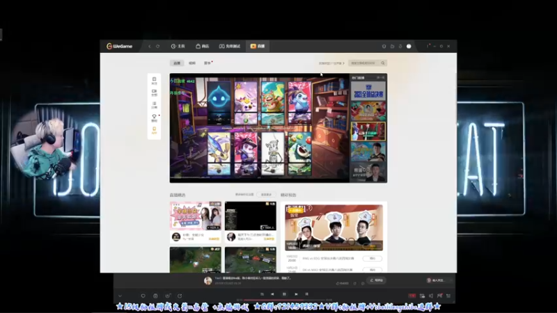557x313 pixels.
Task: Refresh the page using the circular arrow icon
Action: point(158,46)
